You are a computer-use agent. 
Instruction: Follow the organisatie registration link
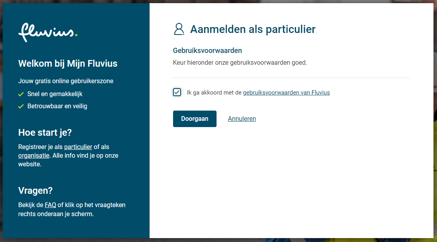(x=34, y=155)
